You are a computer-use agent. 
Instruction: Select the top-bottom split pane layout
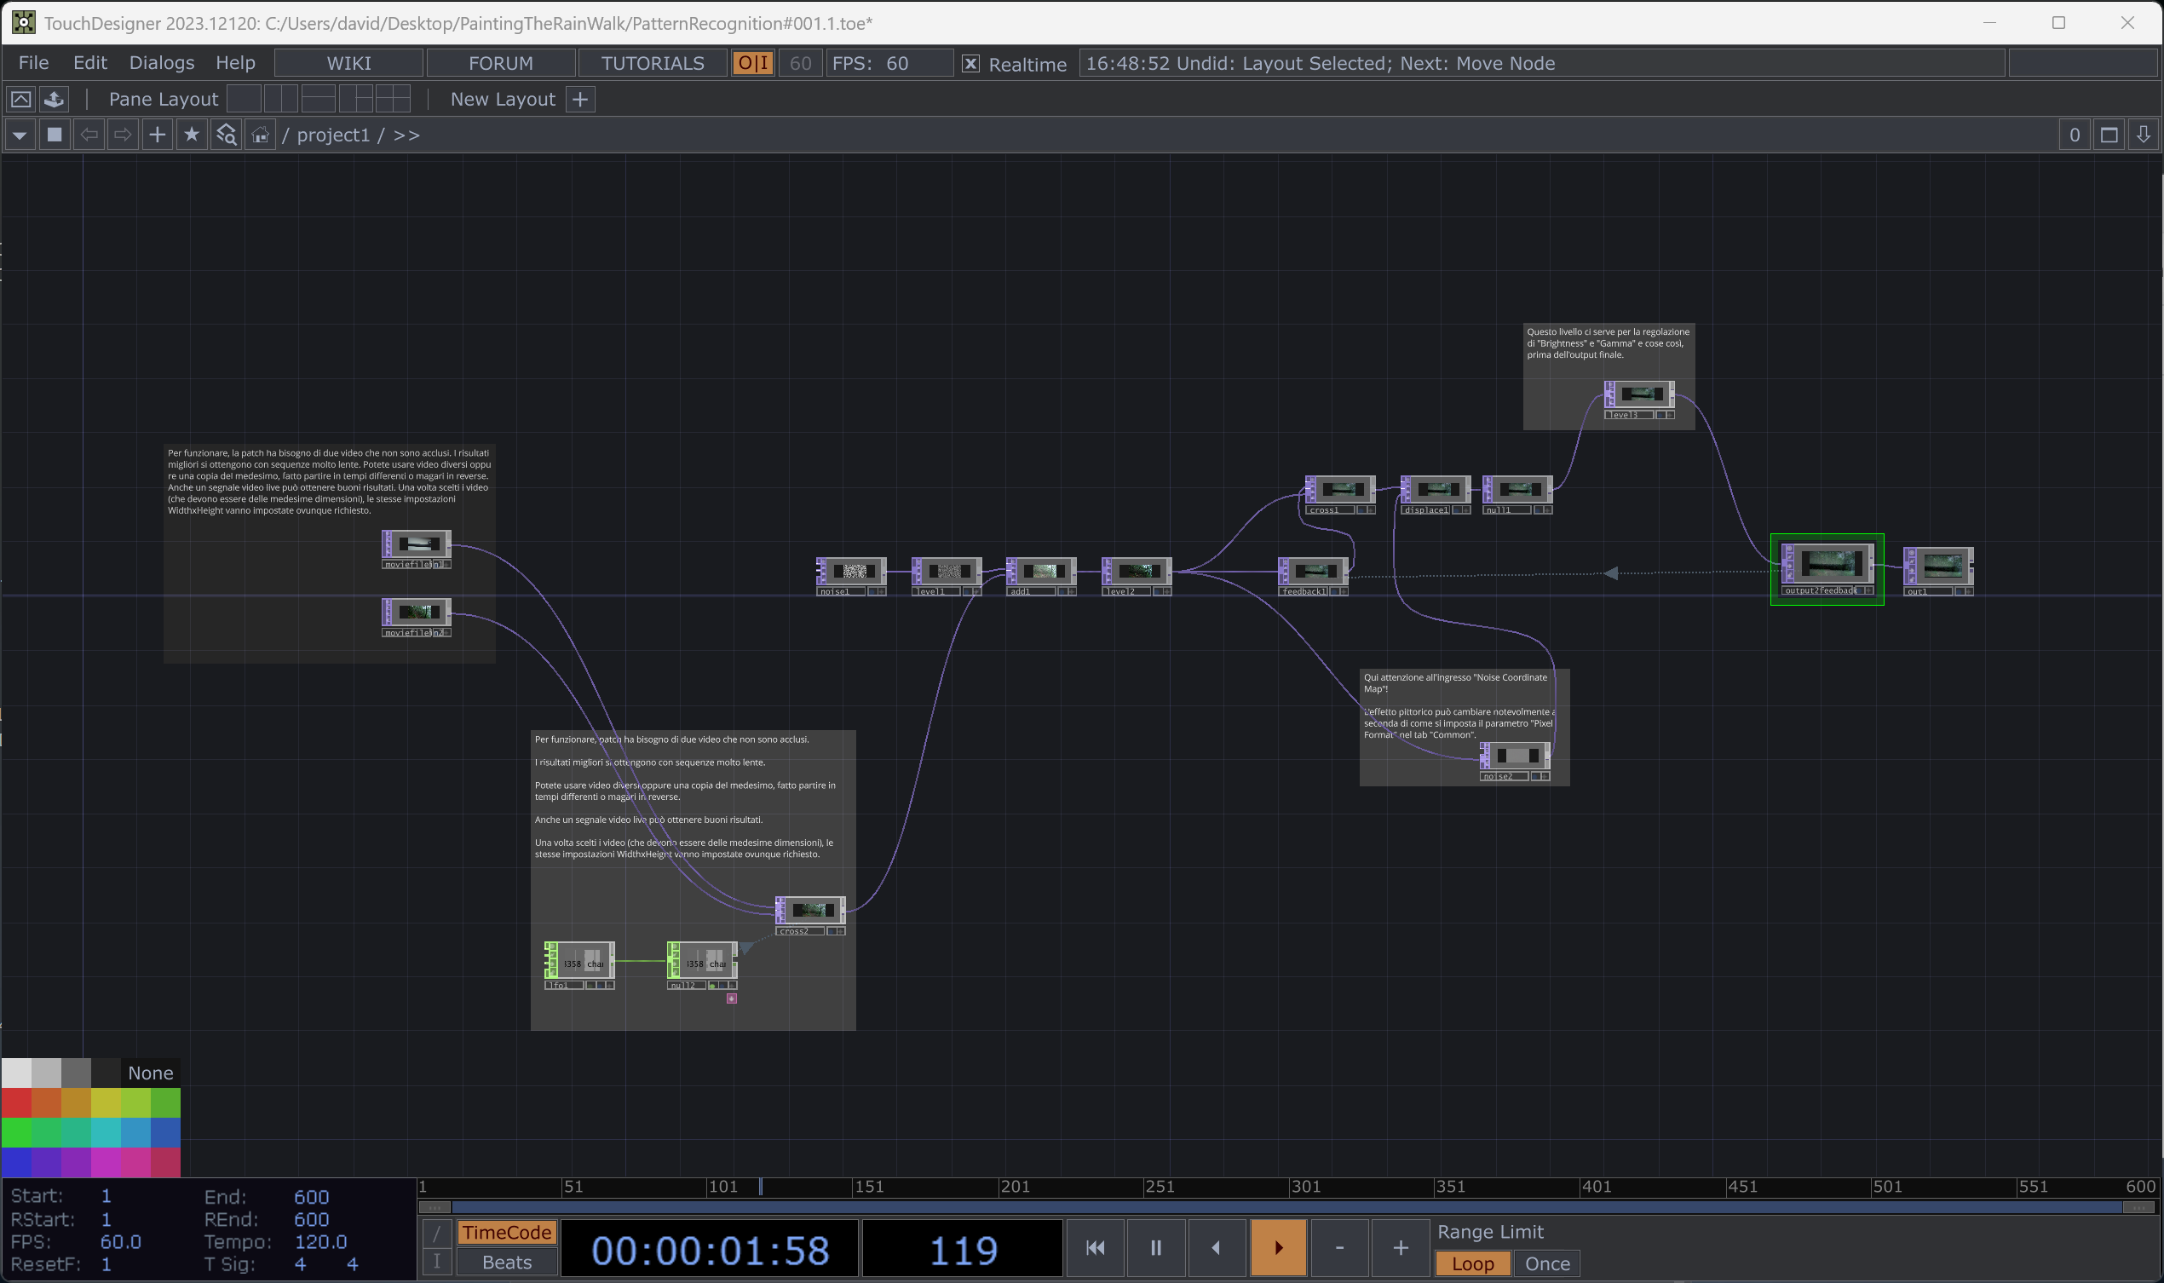point(318,100)
